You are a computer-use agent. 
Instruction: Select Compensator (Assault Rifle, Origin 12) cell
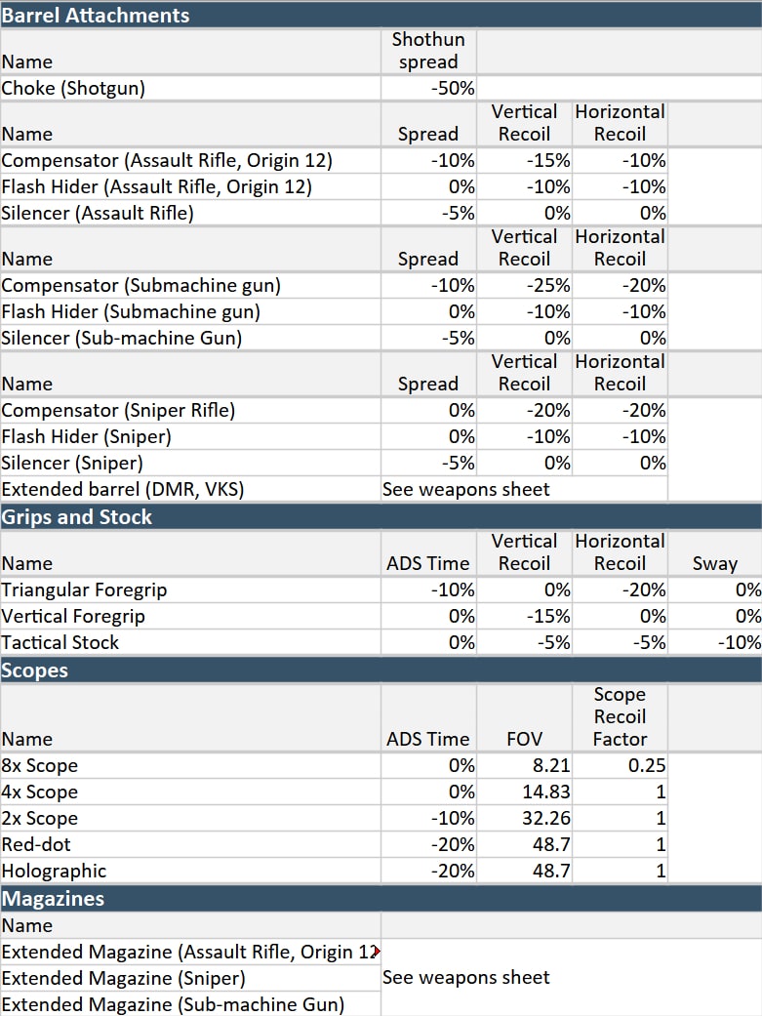coord(167,160)
